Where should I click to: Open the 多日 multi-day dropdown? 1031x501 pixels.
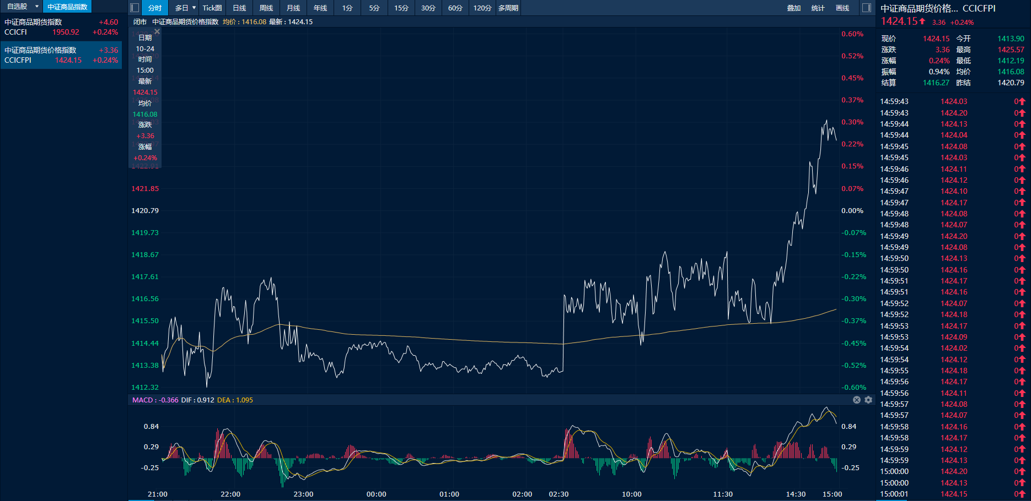pos(185,8)
